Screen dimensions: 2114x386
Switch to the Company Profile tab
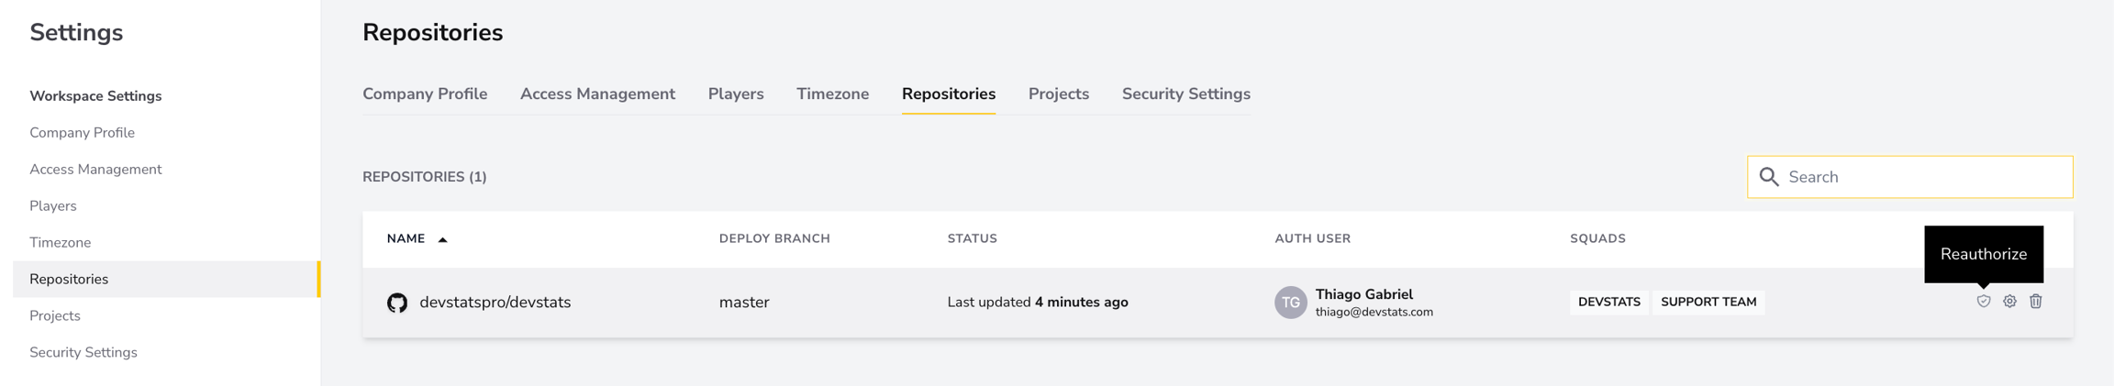[x=425, y=94]
